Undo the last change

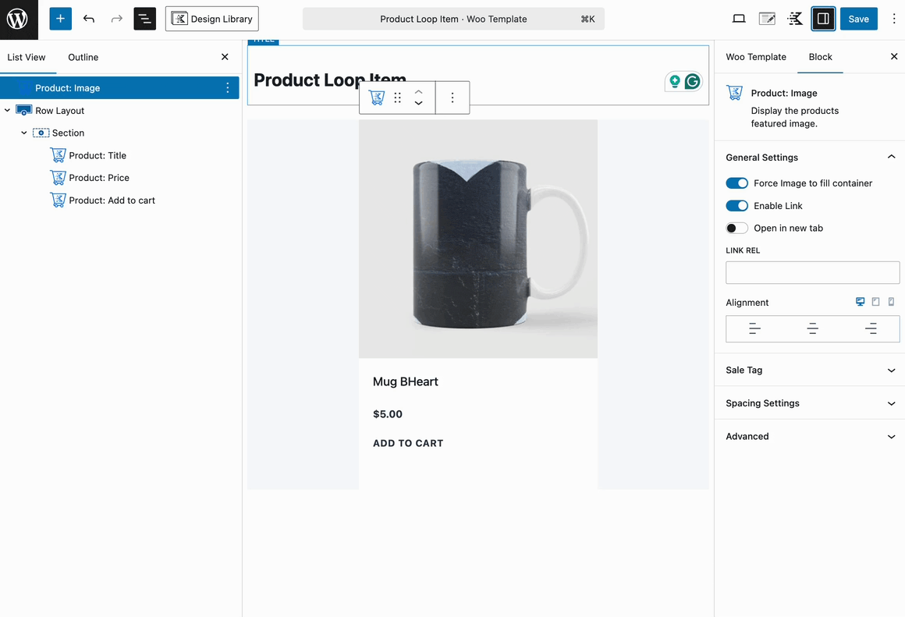[x=89, y=19]
